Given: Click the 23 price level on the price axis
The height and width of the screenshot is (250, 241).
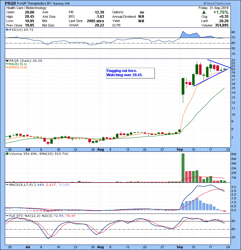Looking at the screenshot, I should click(x=233, y=60).
